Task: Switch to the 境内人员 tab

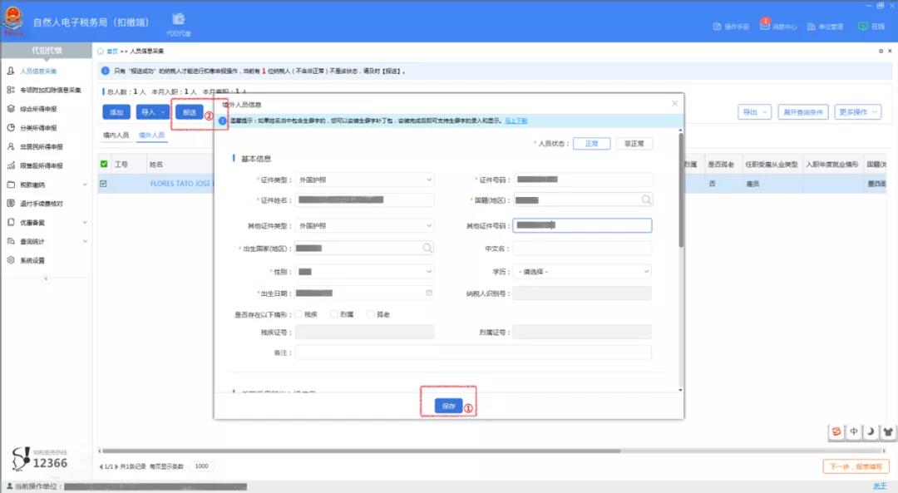Action: [116, 135]
